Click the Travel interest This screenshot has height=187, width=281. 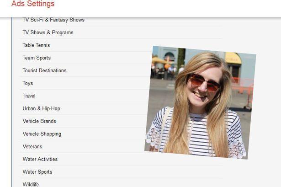(122, 96)
